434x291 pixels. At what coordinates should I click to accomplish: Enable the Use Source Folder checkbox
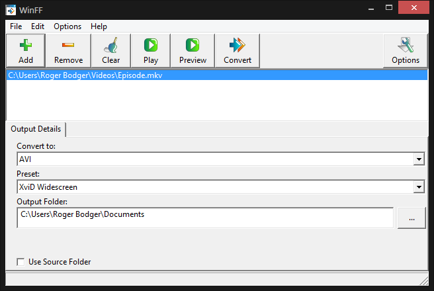click(x=21, y=262)
